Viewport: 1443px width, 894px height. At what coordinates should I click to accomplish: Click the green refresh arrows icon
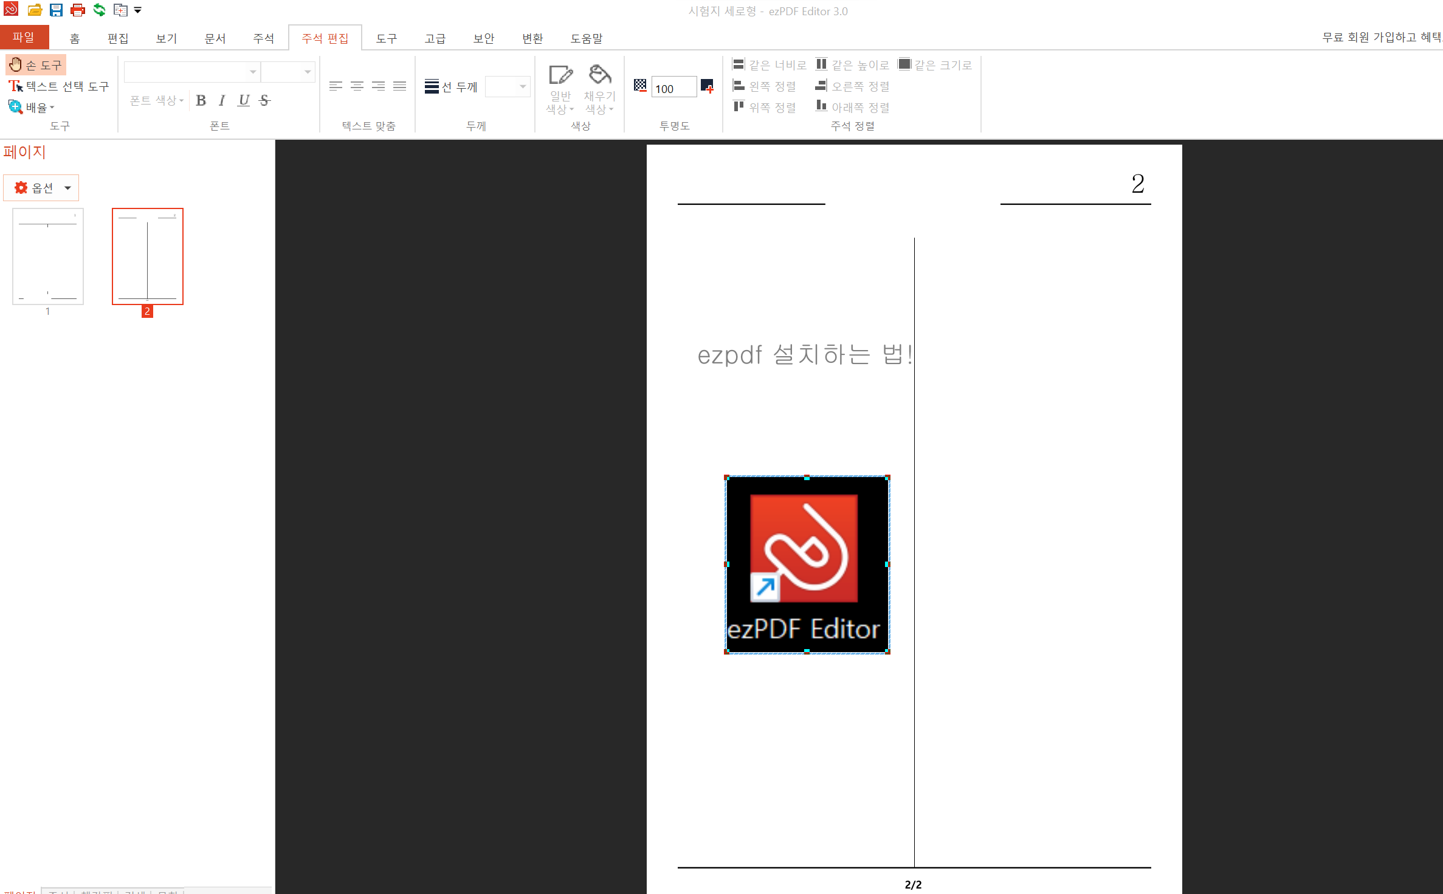(99, 10)
